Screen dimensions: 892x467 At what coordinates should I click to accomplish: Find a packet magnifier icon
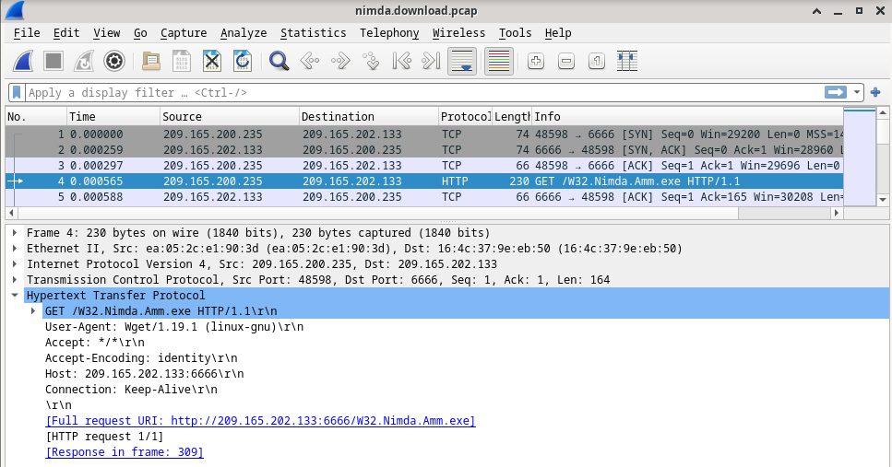[x=279, y=61]
